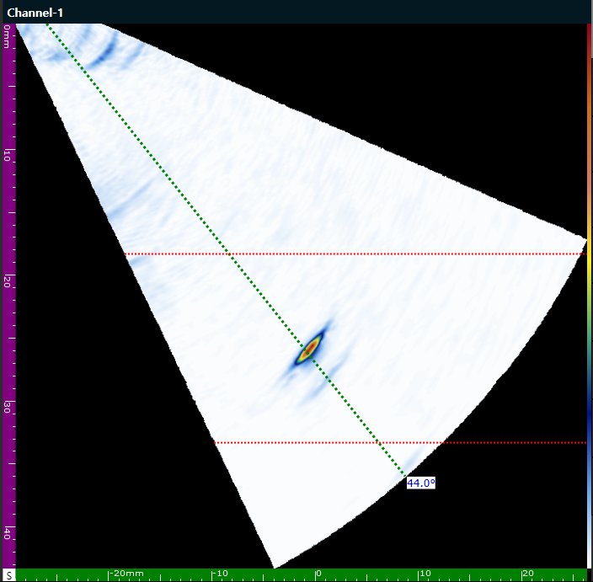Image resolution: width=593 pixels, height=582 pixels.
Task: Click the color palette bar on right edge
Action: pyautogui.click(x=590, y=295)
